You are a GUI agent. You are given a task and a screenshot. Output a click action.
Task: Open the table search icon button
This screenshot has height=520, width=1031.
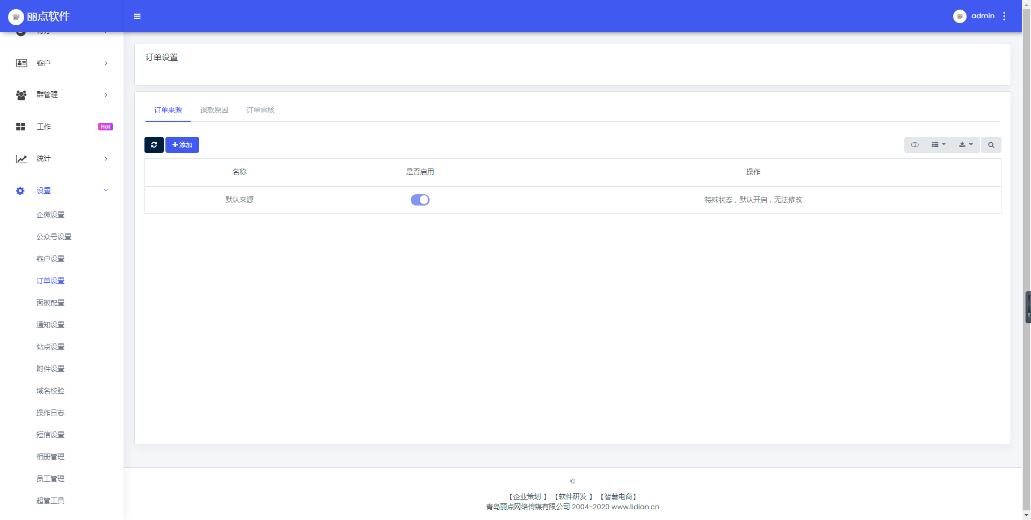pyautogui.click(x=991, y=145)
